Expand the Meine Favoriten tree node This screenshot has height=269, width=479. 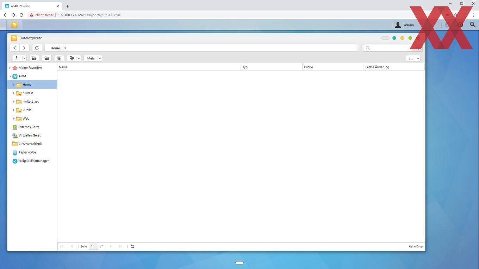tap(10, 68)
